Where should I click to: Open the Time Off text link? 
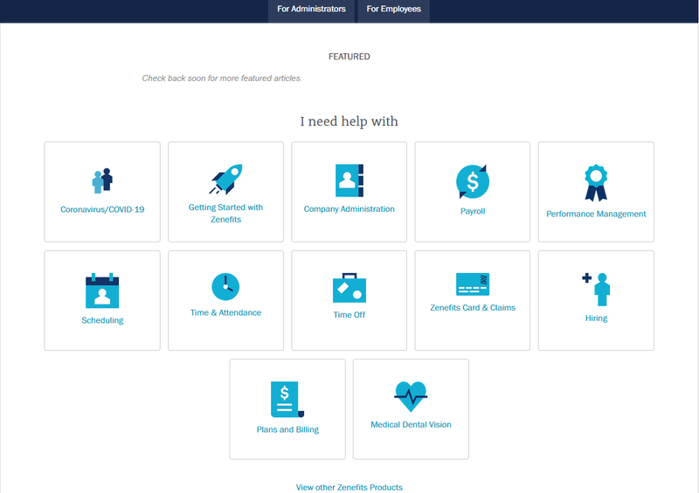[x=349, y=315]
